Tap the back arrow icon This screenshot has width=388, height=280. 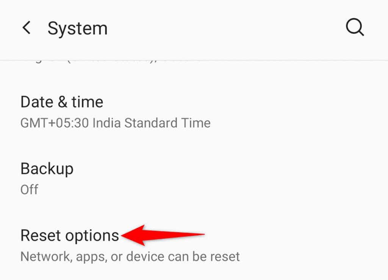[27, 27]
